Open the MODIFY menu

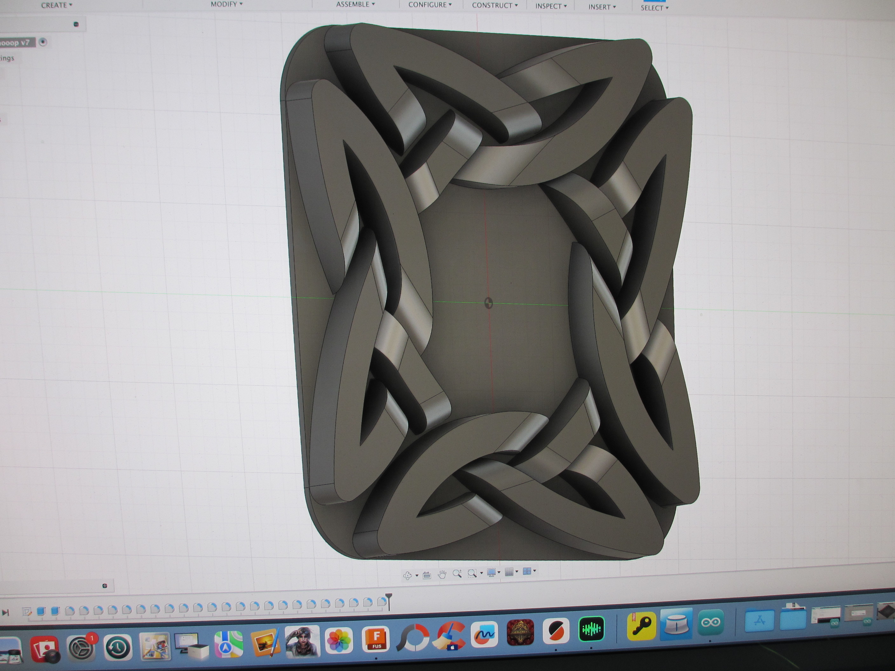227,4
